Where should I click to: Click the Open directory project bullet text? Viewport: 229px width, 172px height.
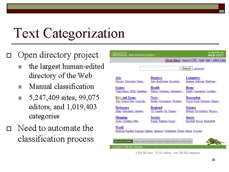58,55
